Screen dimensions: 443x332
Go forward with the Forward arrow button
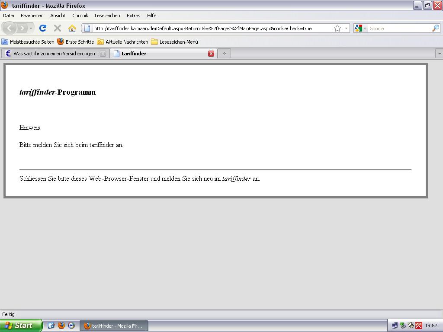(x=22, y=28)
